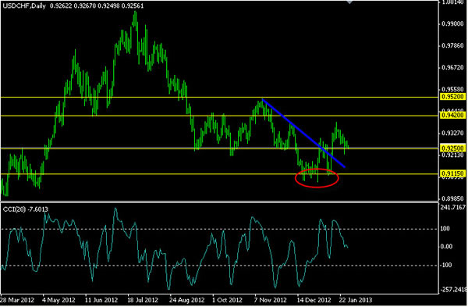Image resolution: width=468 pixels, height=307 pixels.
Task: Select the 0.92500 yellow price label
Action: click(452, 148)
